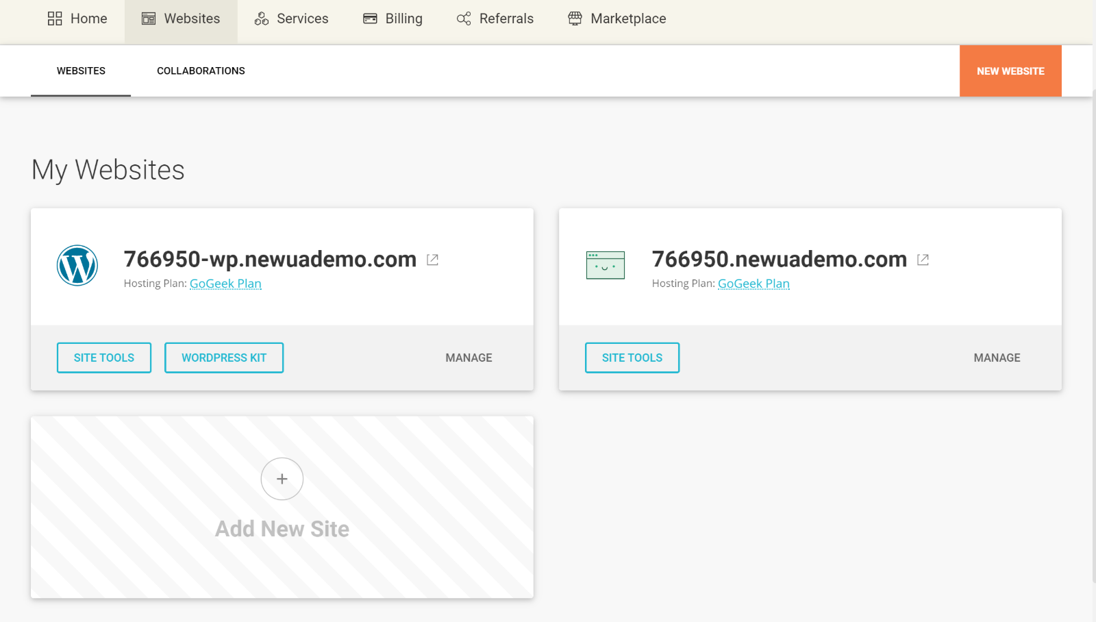Open the Marketplace page
The height and width of the screenshot is (622, 1096).
coord(616,18)
